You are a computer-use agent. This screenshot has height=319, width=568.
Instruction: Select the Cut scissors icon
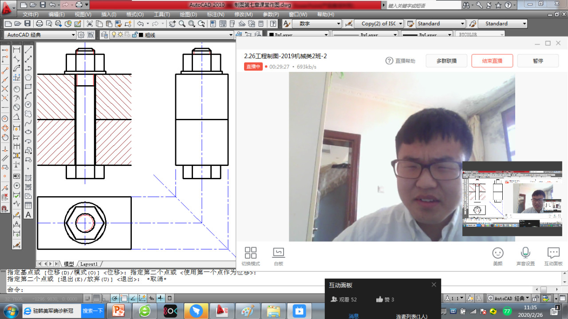click(89, 24)
